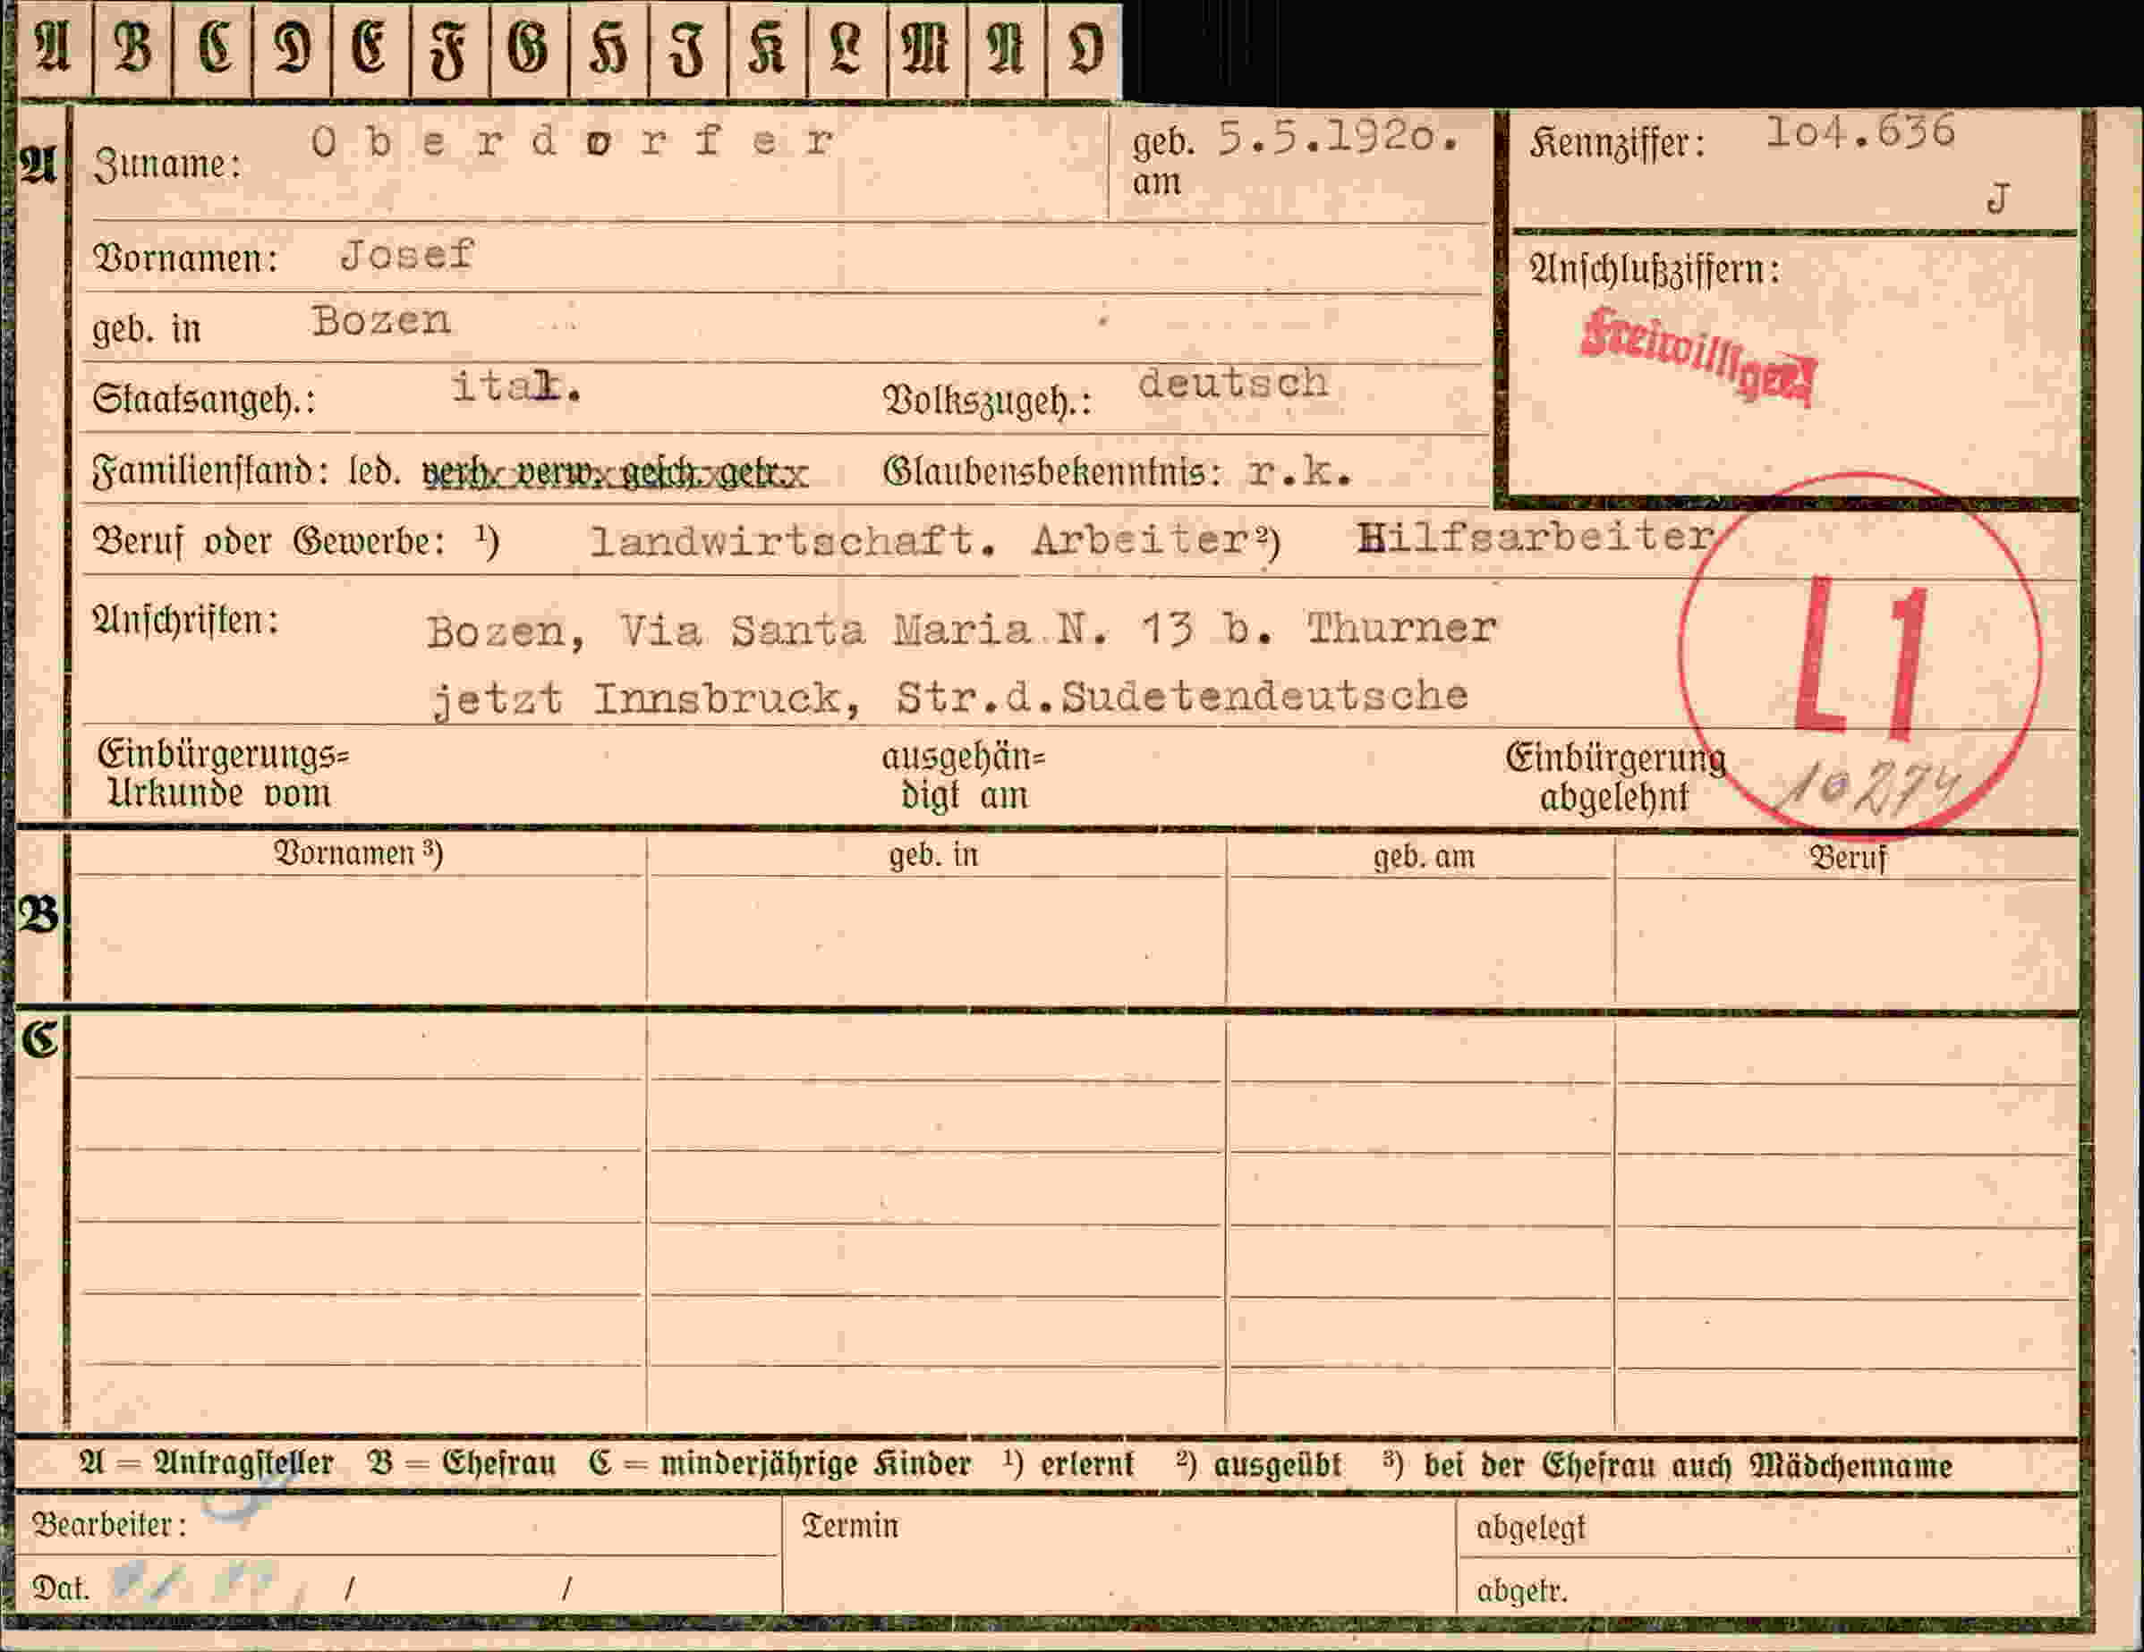Image resolution: width=2144 pixels, height=1652 pixels.
Task: Click the first name 'Josef'
Action: pyautogui.click(x=407, y=255)
